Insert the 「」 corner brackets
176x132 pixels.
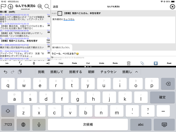[20, 63]
